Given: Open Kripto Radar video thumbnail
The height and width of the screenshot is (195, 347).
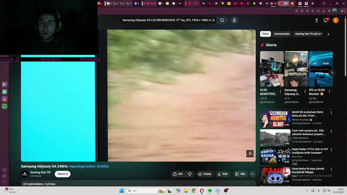Looking at the screenshot, I should (x=275, y=156).
